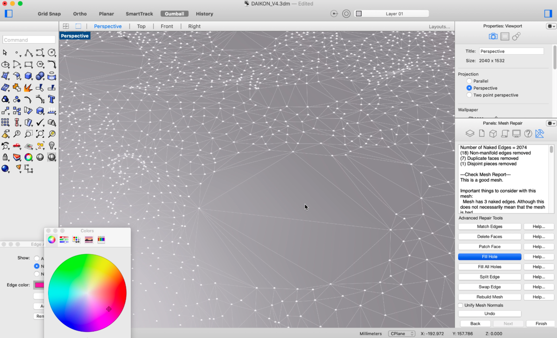
Task: Click Help next to Rebuild Mesh
Action: (539, 297)
